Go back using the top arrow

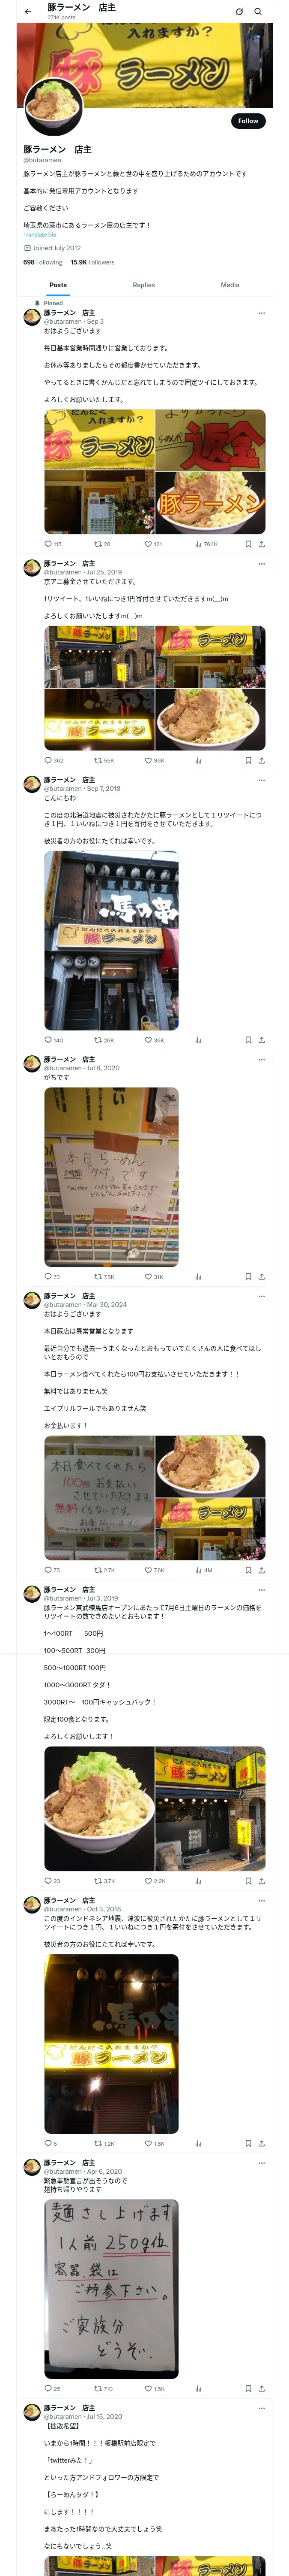point(28,11)
